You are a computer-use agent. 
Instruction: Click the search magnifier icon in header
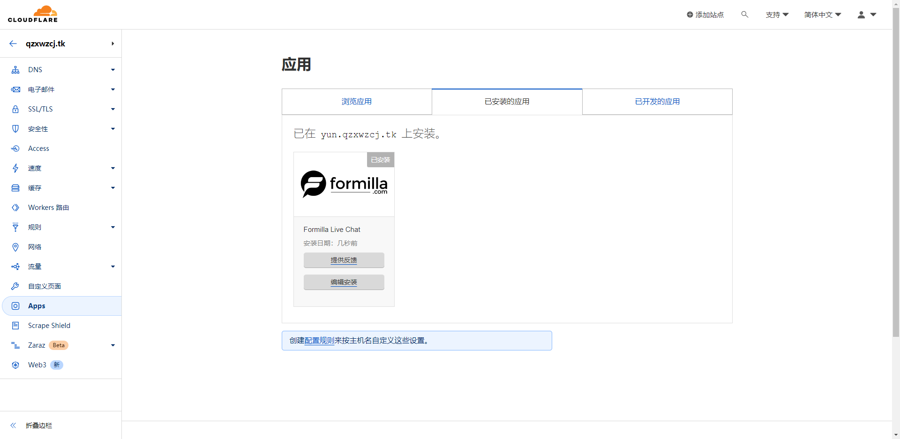744,15
